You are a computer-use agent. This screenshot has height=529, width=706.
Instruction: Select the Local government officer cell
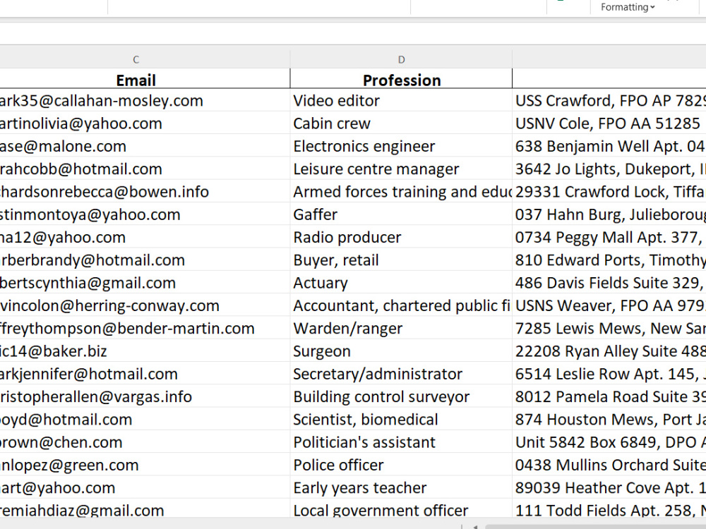click(x=401, y=509)
